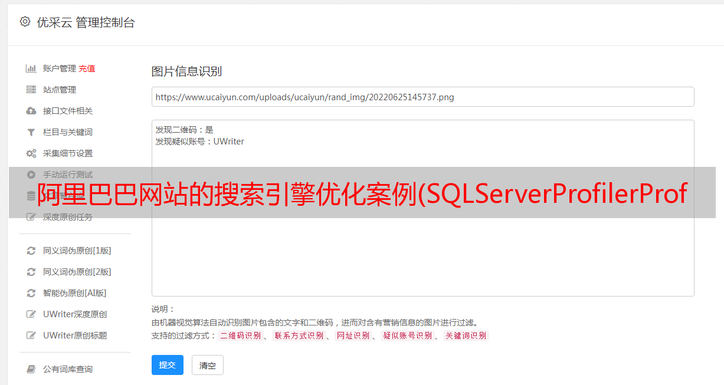
Task: Click the bar chart icon next to 账户管理
Action: pyautogui.click(x=31, y=68)
